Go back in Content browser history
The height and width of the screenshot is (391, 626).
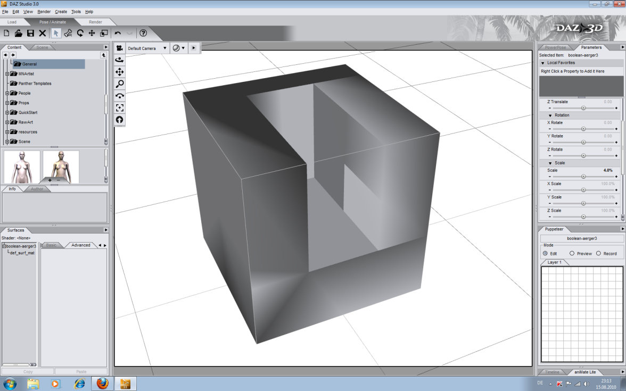[5, 55]
